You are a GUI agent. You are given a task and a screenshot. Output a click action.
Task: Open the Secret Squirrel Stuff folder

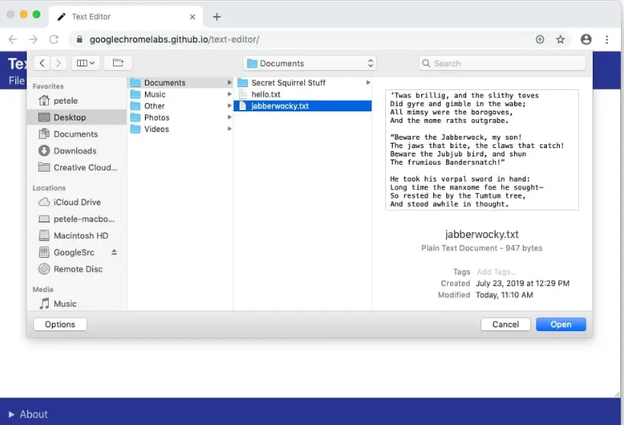coord(303,82)
